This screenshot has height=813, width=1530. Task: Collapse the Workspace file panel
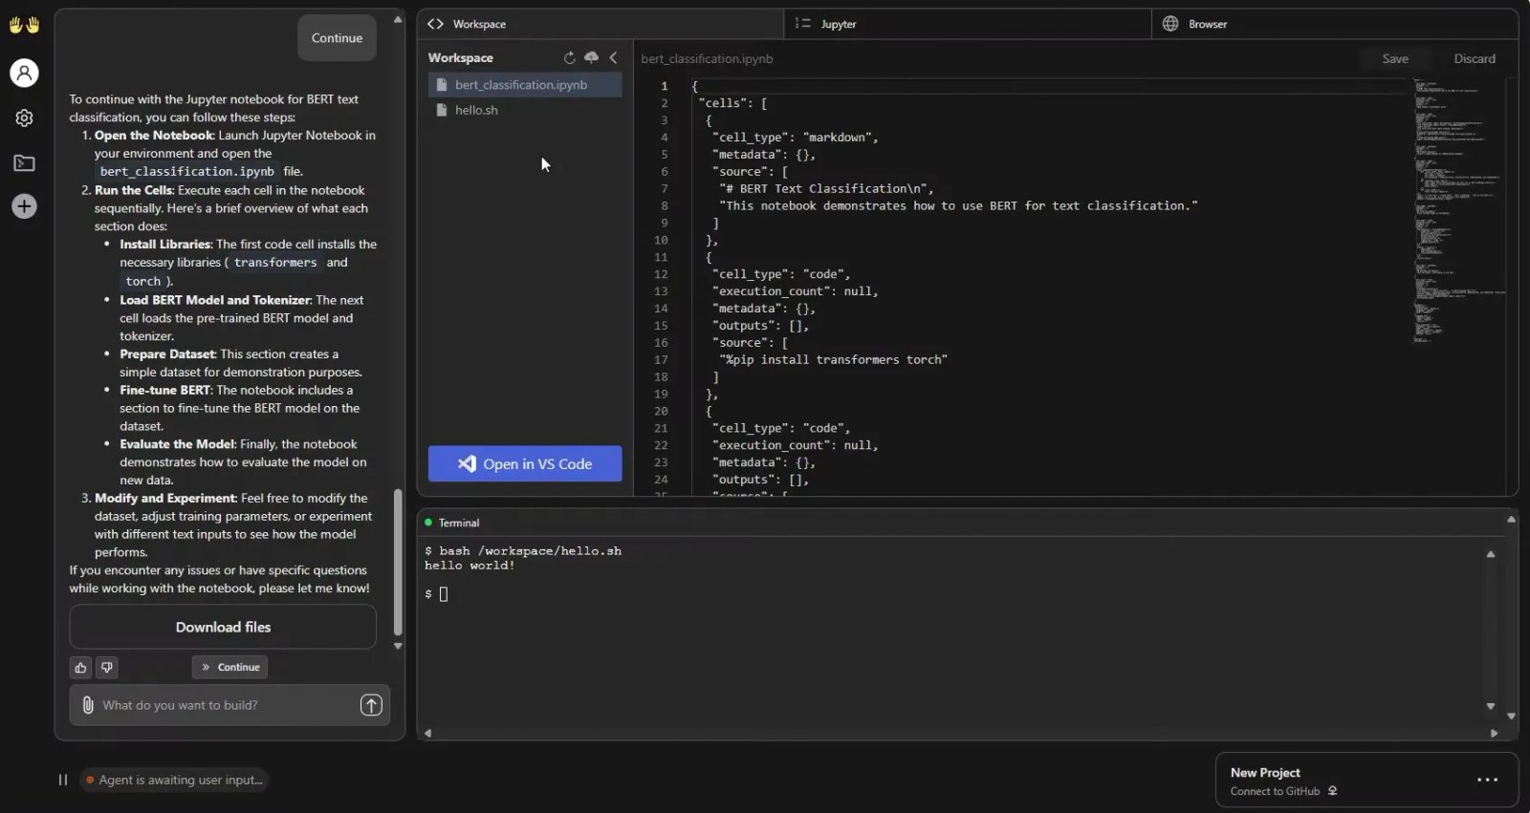coord(614,58)
